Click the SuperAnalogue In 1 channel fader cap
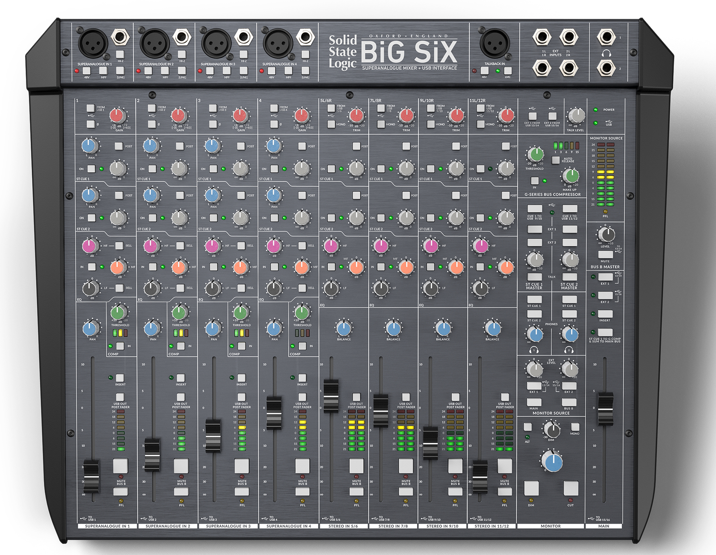 [x=91, y=476]
